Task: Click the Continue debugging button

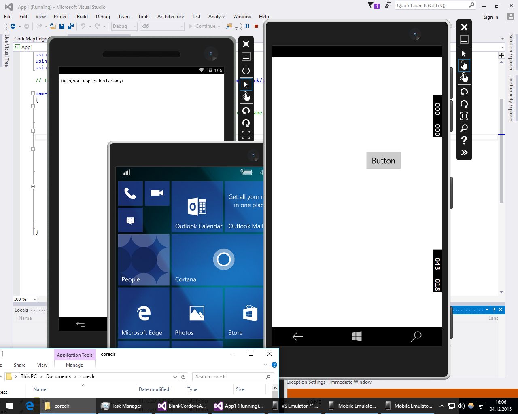Action: coord(202,26)
